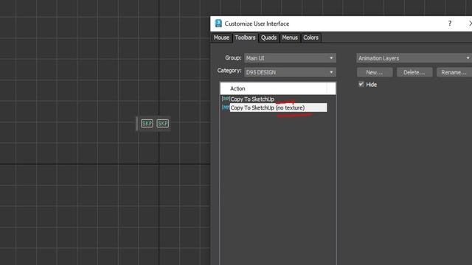Click the SKP icon beside Copy To SketchUp
The height and width of the screenshot is (265, 472).
click(x=226, y=99)
